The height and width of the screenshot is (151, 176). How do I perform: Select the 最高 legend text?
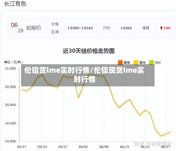[x=127, y=63]
